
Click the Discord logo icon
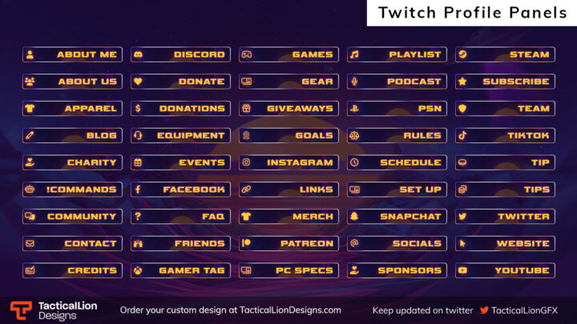pos(138,54)
